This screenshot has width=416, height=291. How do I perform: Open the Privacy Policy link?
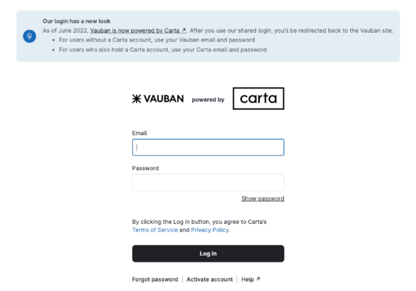click(210, 230)
